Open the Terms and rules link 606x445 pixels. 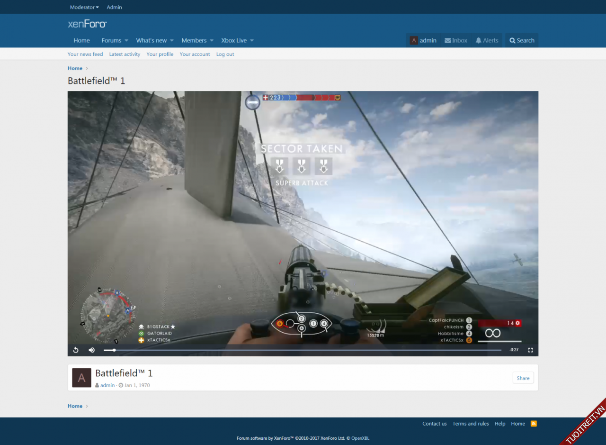[x=471, y=424]
